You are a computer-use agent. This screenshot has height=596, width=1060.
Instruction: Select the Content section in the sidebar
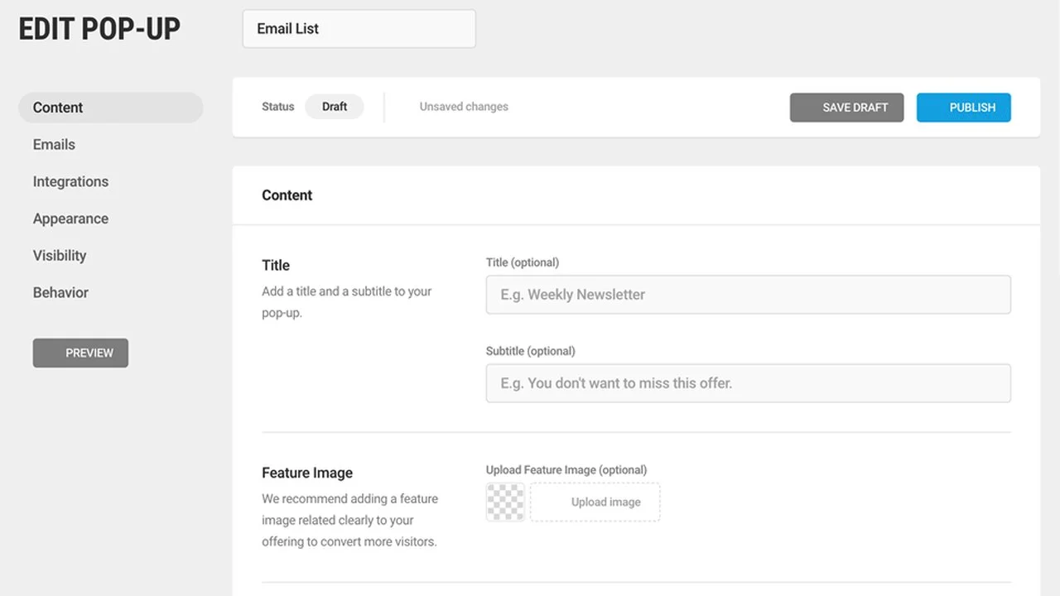(x=57, y=108)
